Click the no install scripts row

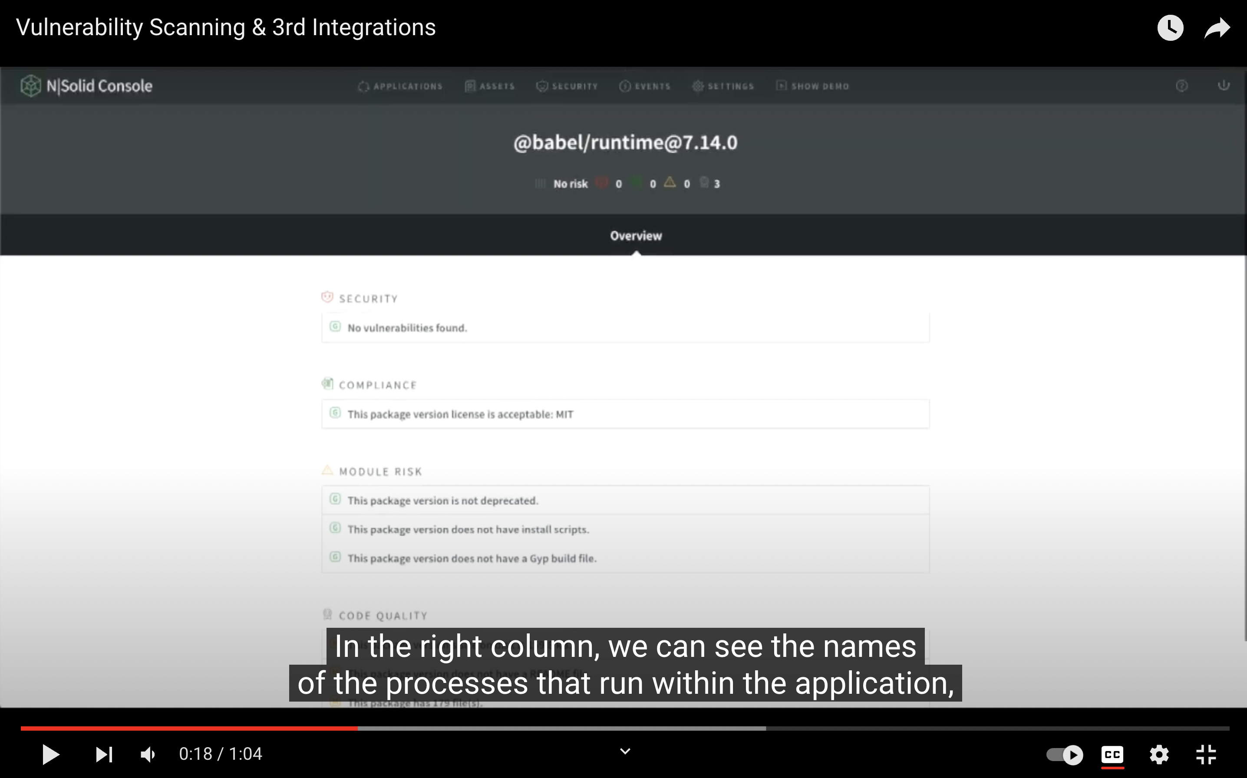tap(625, 529)
